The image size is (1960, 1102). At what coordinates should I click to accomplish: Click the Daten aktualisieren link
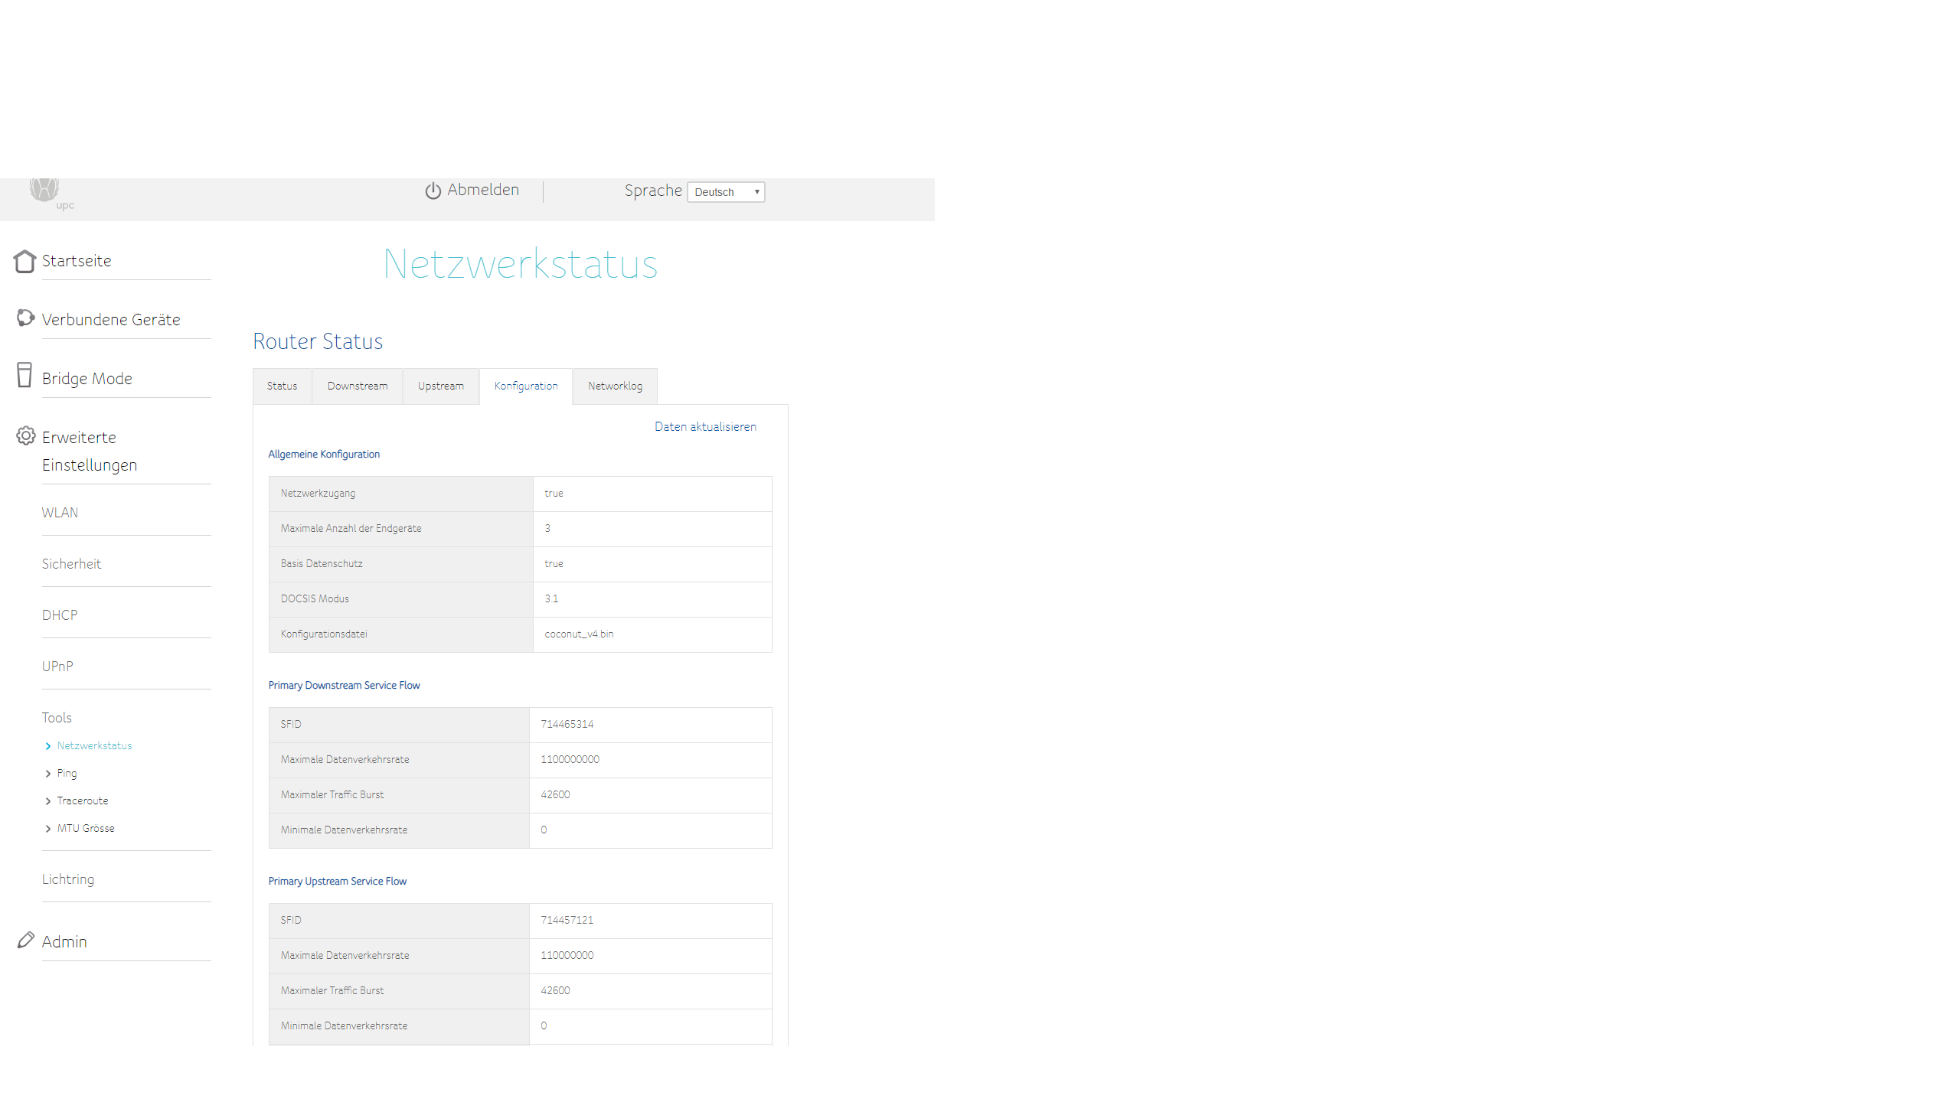(704, 427)
